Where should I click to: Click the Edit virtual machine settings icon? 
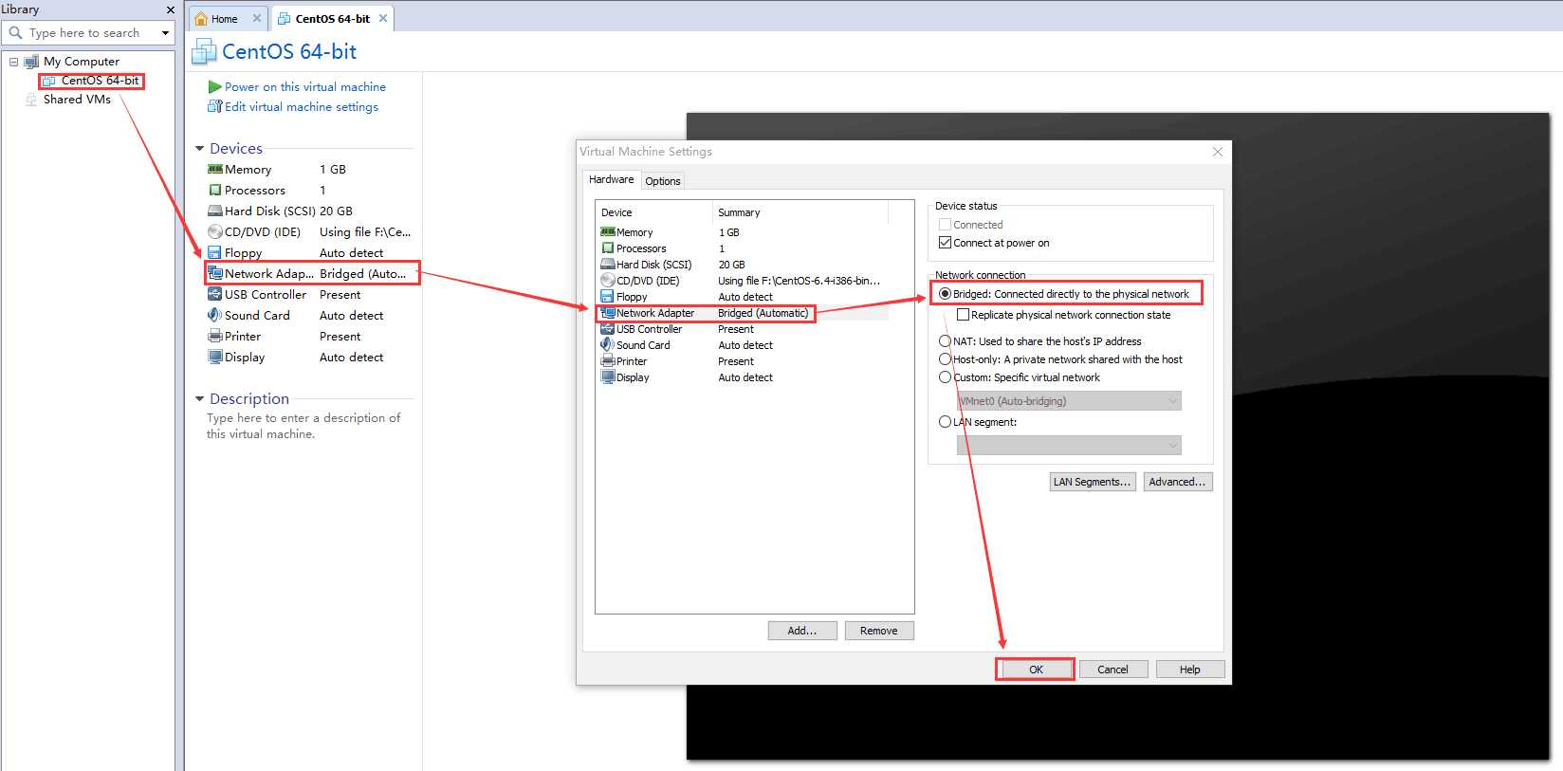(214, 106)
